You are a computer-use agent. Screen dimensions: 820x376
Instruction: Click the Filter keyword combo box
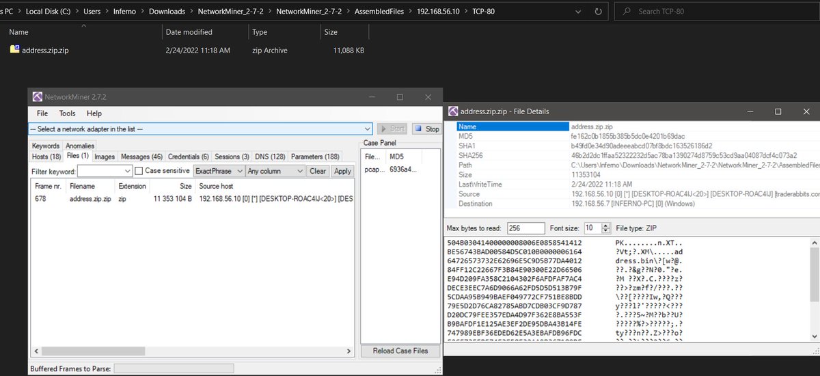[105, 171]
